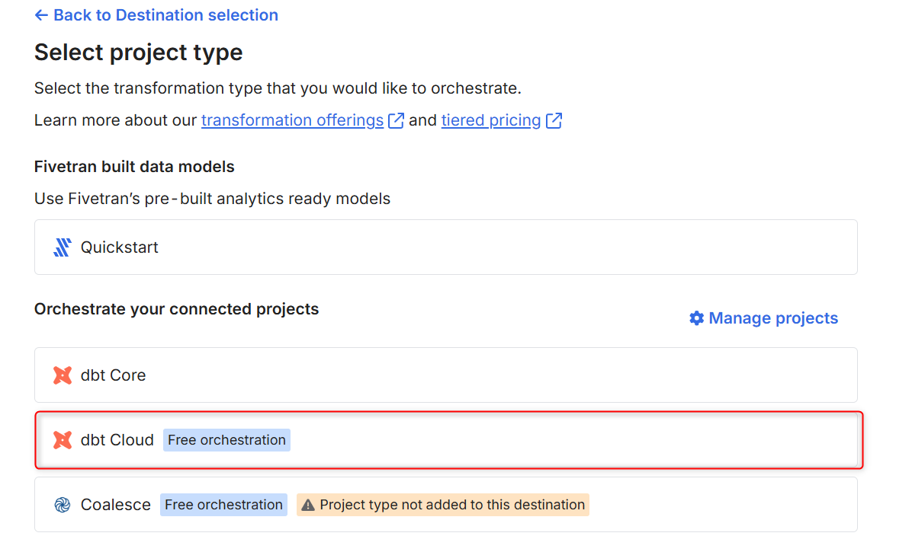Click the Manage projects gear icon
The image size is (912, 552).
(x=696, y=318)
